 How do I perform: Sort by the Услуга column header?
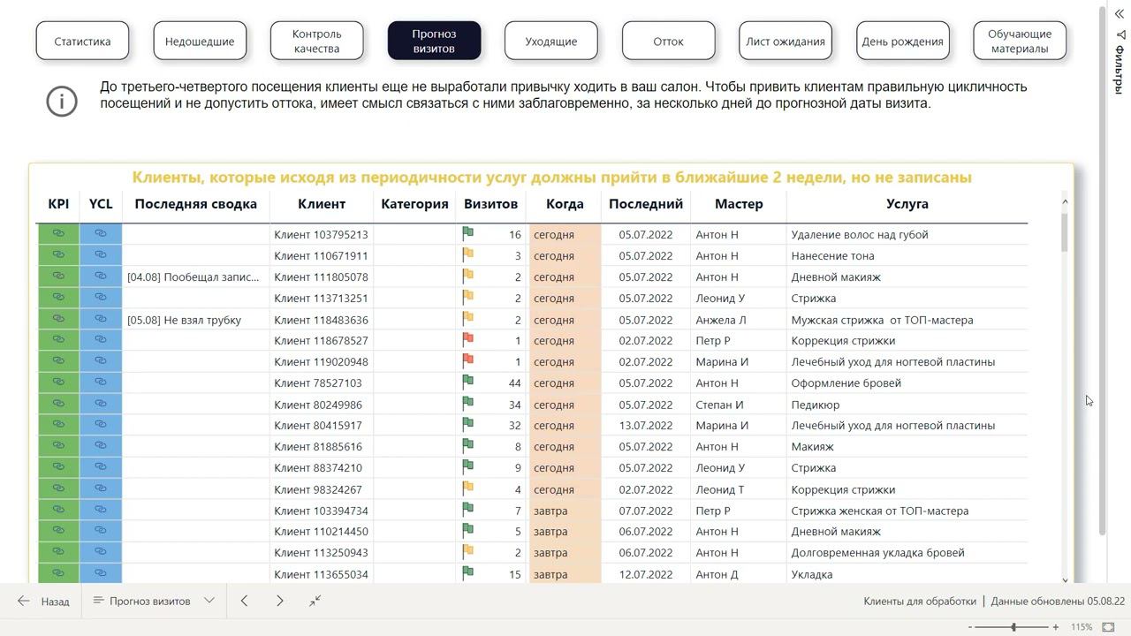click(x=907, y=204)
